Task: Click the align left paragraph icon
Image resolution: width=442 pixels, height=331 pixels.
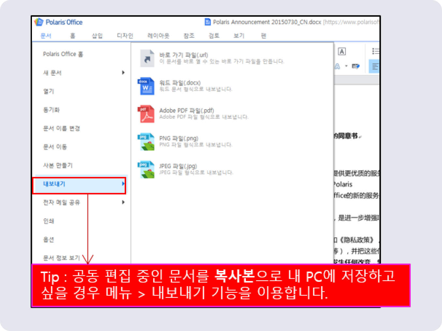Action: (375, 67)
